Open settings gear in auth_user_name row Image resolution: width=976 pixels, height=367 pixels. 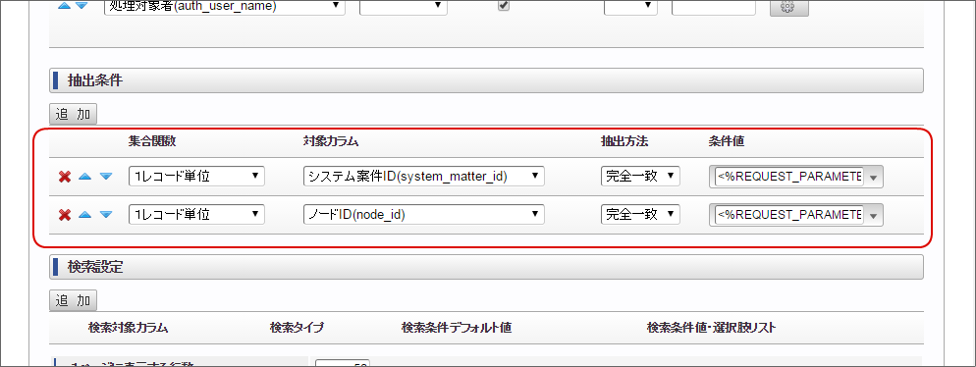[x=788, y=7]
